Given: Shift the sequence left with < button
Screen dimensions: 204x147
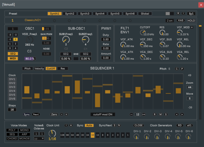Looking at the screenshot, I should tap(177, 115).
